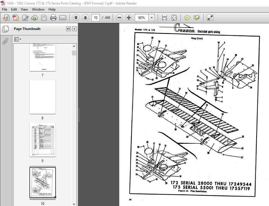Viewport: 269px width, 206px height.
Task: Select the blank page 8 thumbnail
Action: tap(43, 97)
